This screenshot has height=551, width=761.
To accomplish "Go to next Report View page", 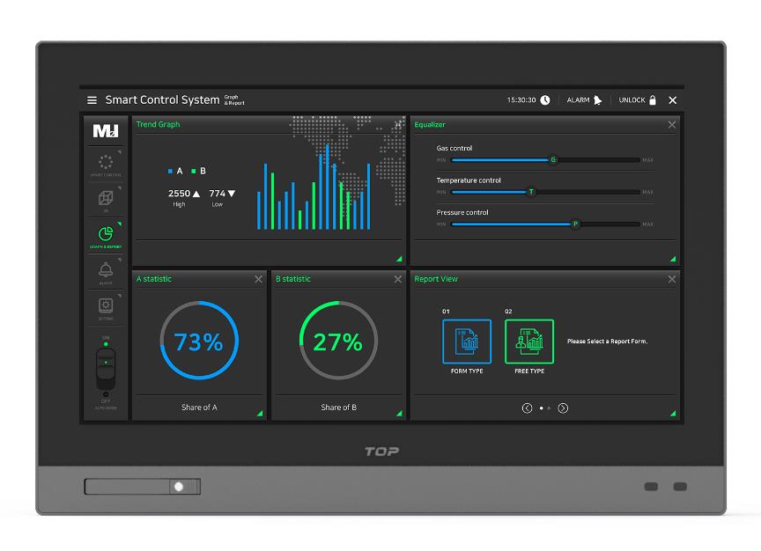I will [563, 408].
